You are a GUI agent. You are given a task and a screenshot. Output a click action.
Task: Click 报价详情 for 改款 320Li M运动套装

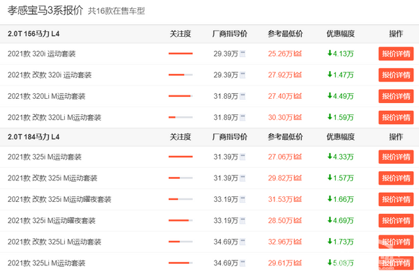[x=396, y=118]
